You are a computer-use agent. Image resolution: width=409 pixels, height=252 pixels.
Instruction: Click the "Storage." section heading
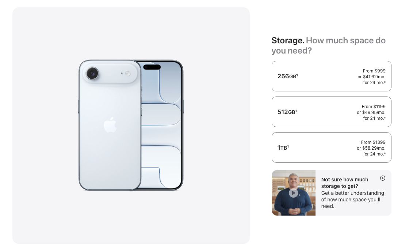288,40
